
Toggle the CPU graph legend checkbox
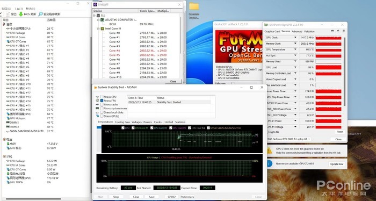pyautogui.click(x=123, y=128)
